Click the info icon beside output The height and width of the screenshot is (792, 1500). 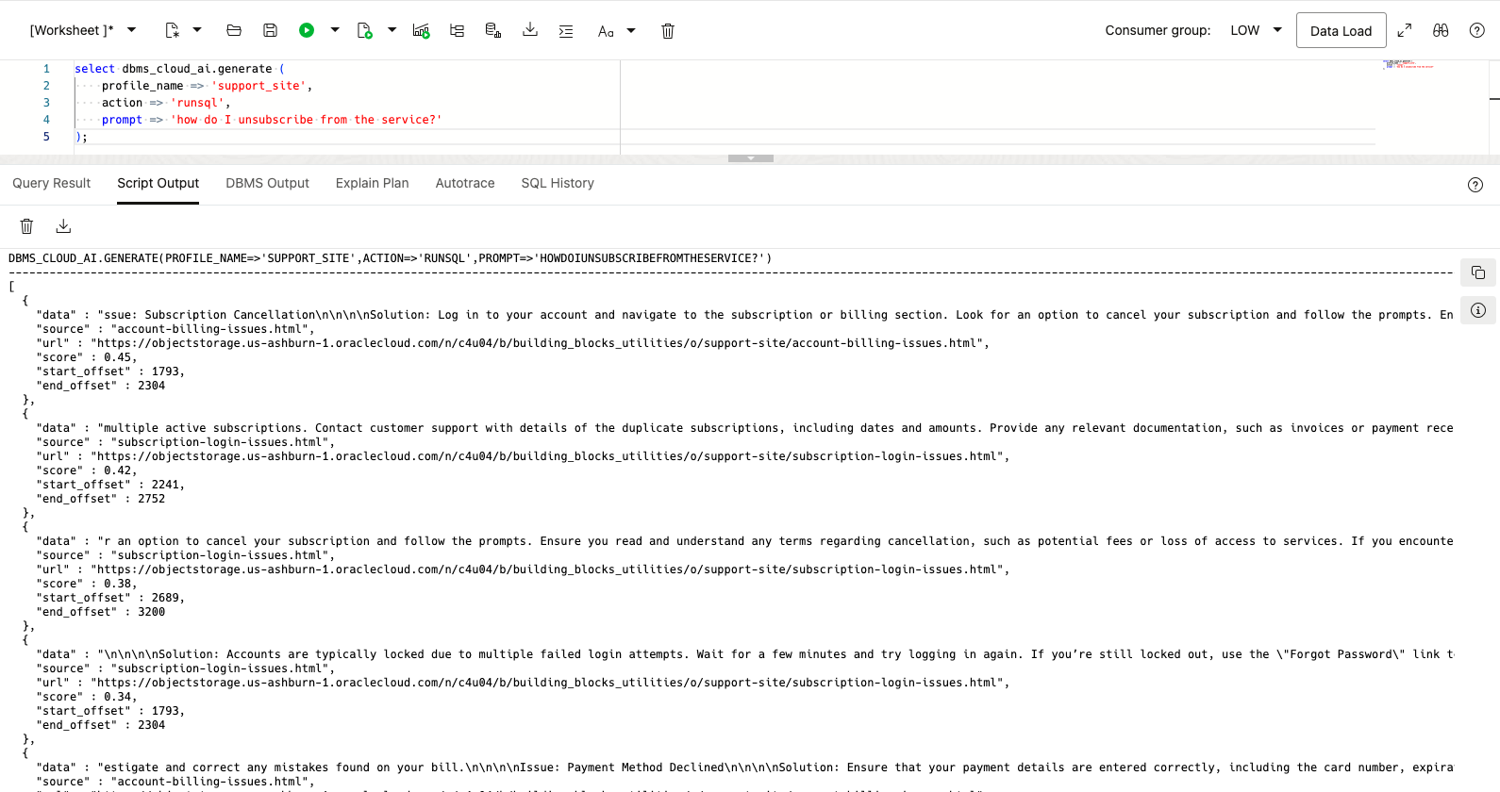coord(1478,310)
